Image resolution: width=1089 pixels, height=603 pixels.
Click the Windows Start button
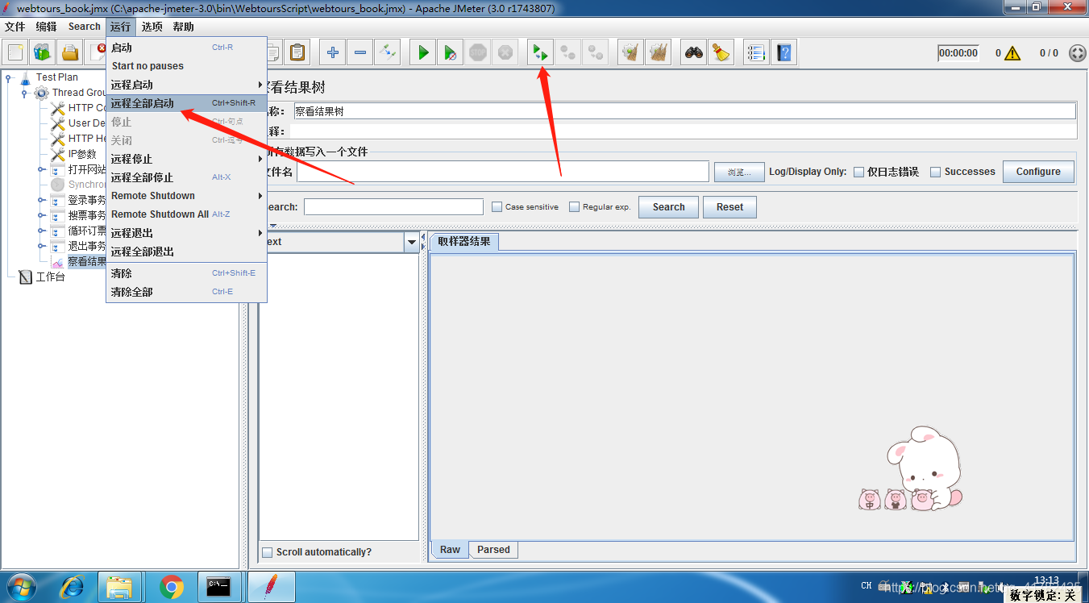23,587
